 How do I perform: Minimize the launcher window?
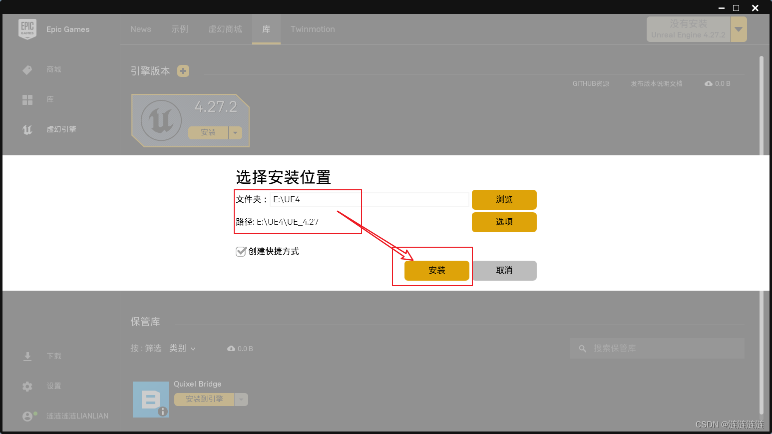point(722,8)
